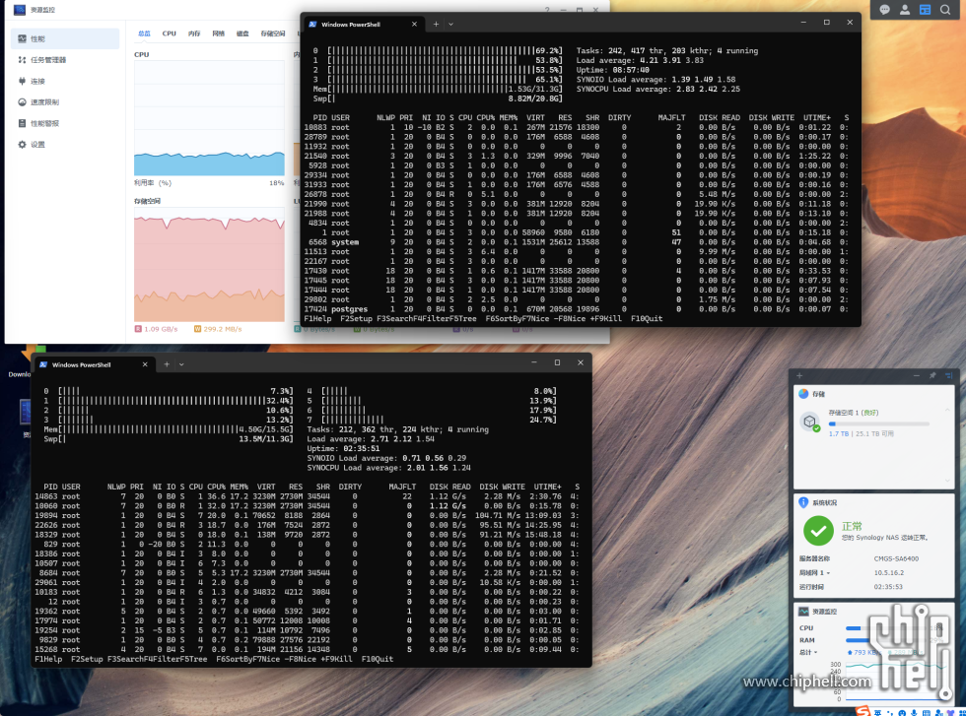Select the upper Windows PowerShell tab
Screen dimensions: 966x716
[364, 24]
